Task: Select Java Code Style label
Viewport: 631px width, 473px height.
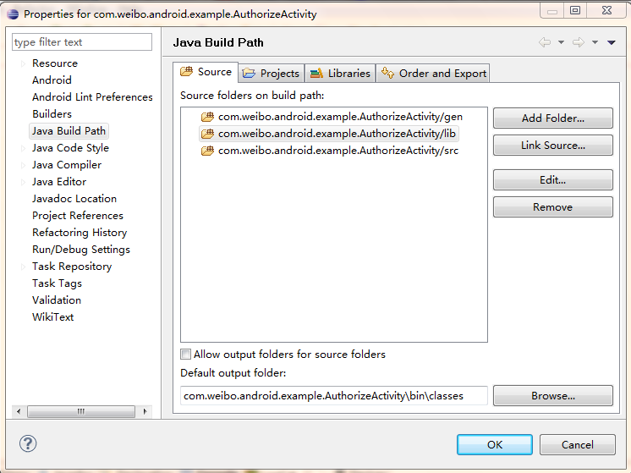Action: [71, 148]
